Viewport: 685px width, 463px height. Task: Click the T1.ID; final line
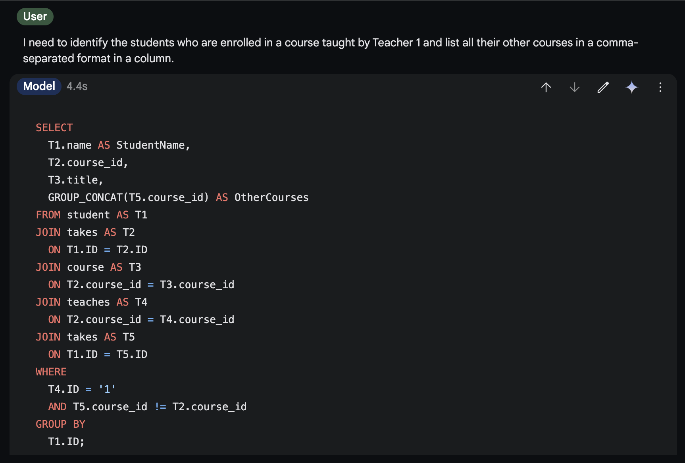66,442
